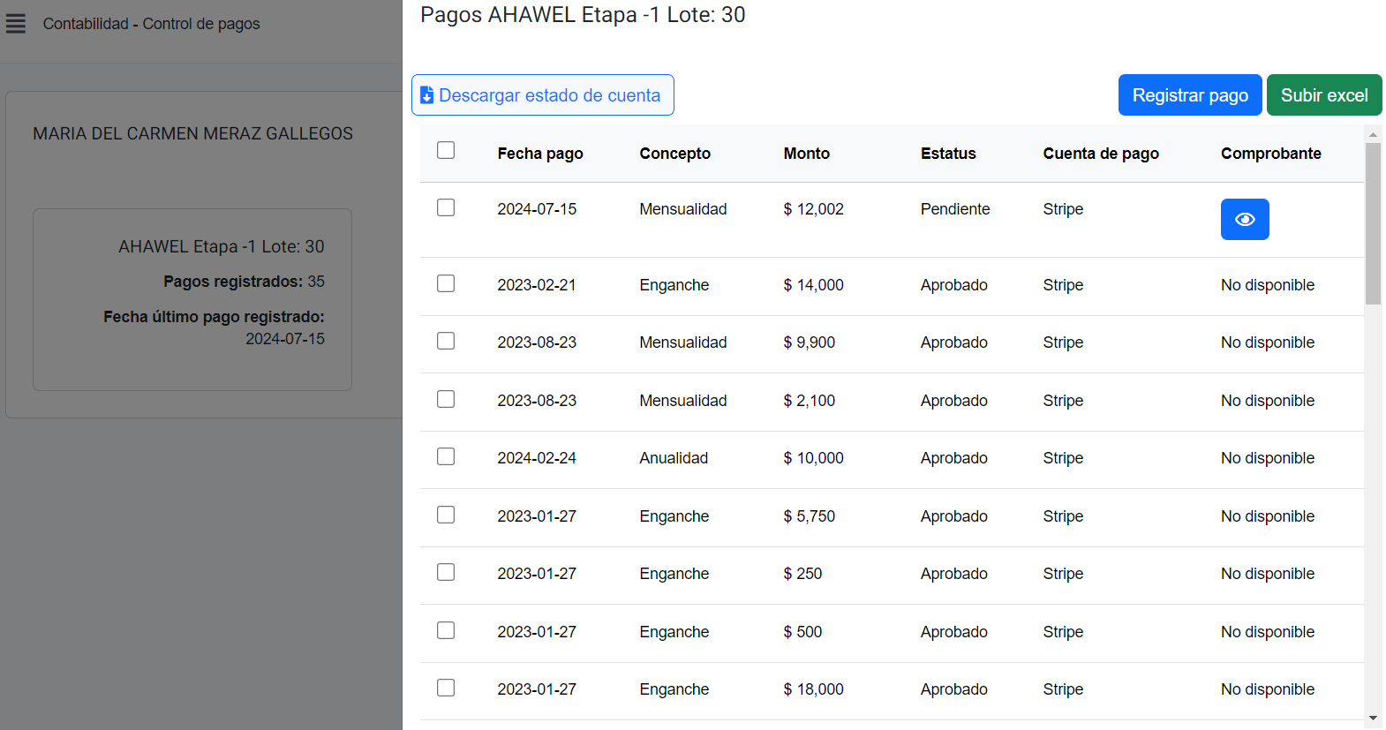Click the Monto column header
The width and height of the screenshot is (1386, 730).
pos(806,154)
